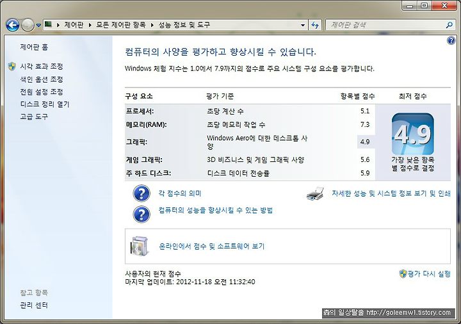The width and height of the screenshot is (461, 324).
Task: Open 자세한 성능 및 시스템 정보 보기 및 인쇄
Action: pos(391,193)
